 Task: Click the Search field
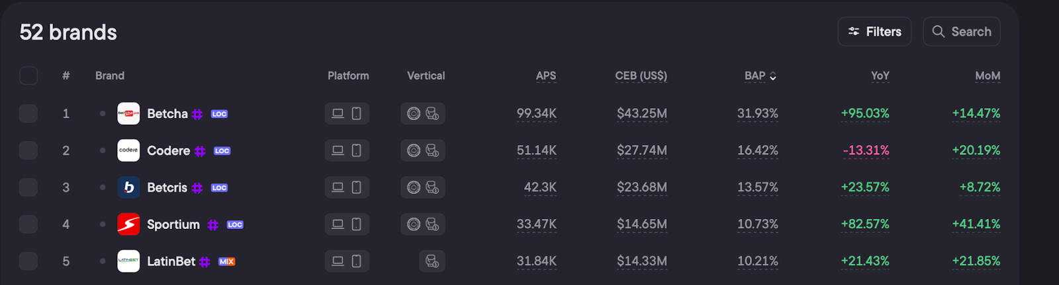click(962, 32)
